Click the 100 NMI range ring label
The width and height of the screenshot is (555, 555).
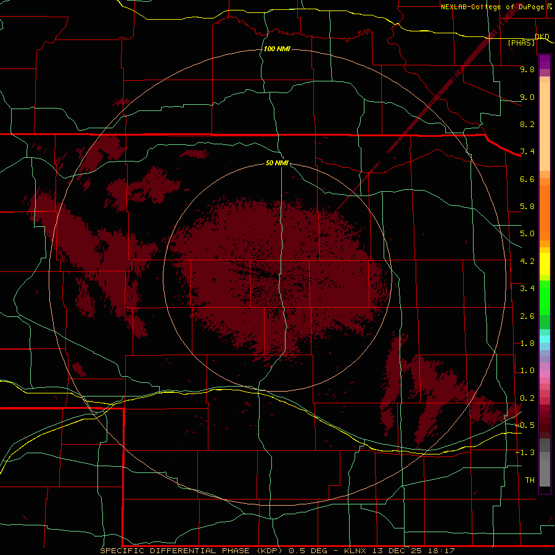[x=277, y=49]
